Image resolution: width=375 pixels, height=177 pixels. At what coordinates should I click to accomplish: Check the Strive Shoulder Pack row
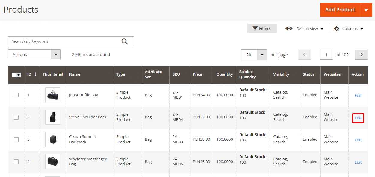tap(16, 117)
